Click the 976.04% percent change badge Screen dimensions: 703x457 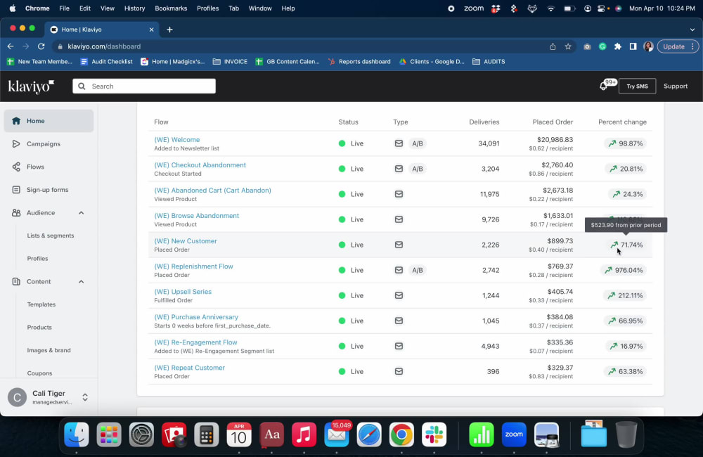(x=624, y=270)
